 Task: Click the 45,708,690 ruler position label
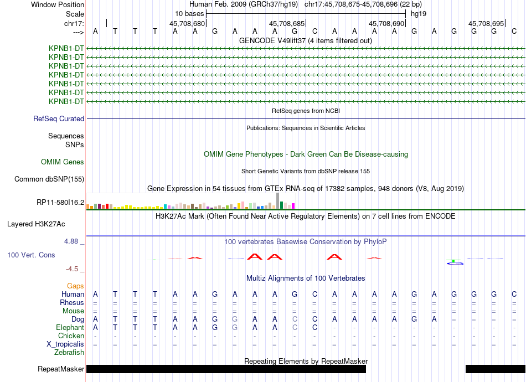pos(386,23)
